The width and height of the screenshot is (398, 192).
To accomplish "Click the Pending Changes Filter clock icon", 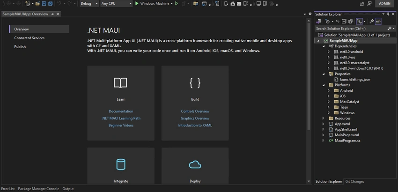I will 327,22.
